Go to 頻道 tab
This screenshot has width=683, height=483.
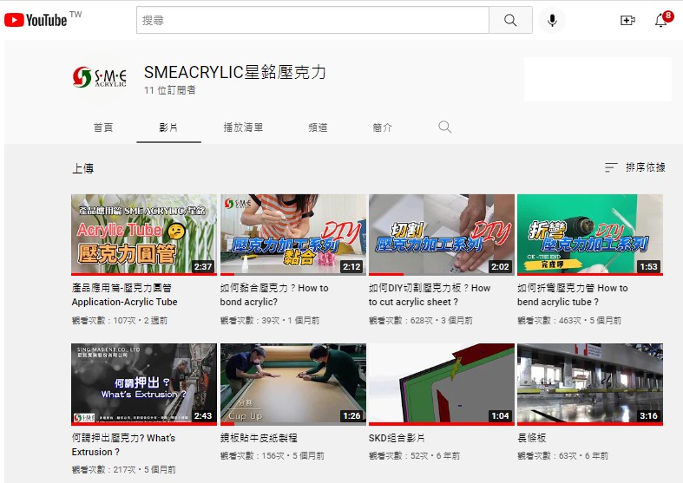pyautogui.click(x=318, y=127)
